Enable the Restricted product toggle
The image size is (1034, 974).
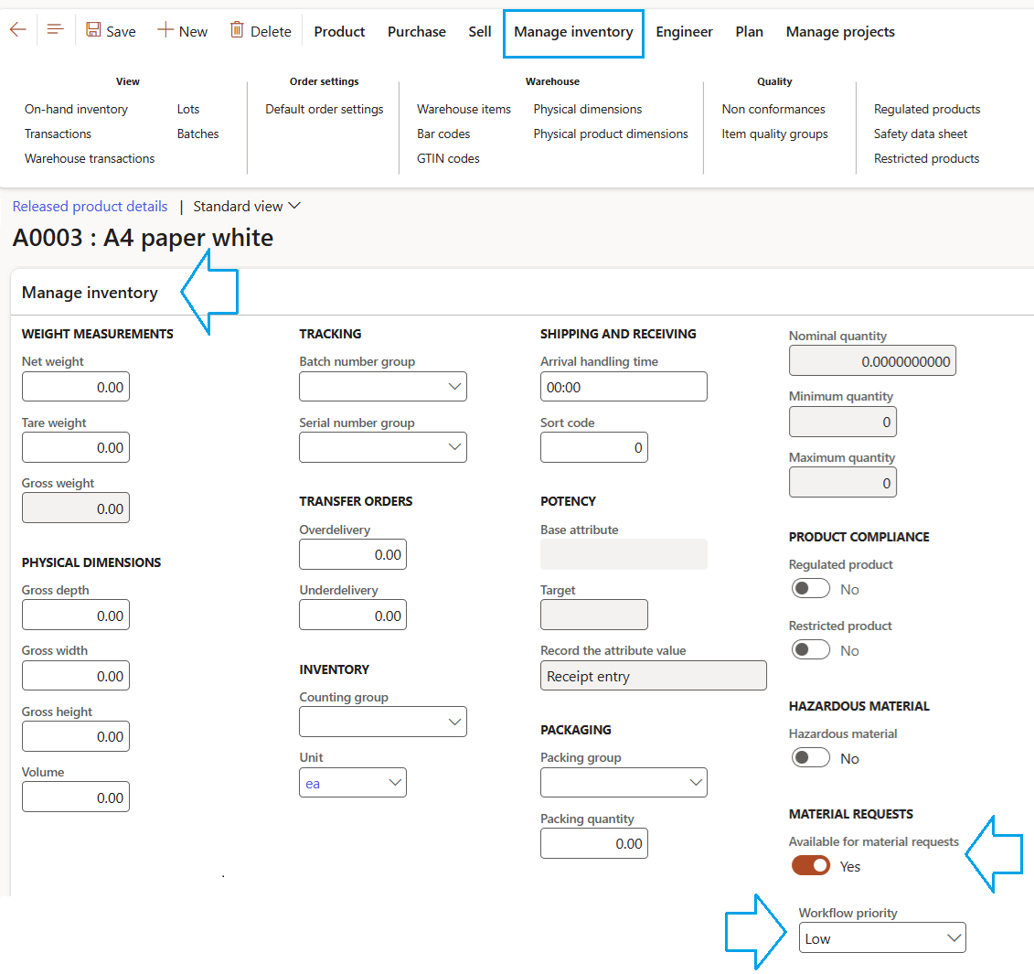[x=811, y=649]
